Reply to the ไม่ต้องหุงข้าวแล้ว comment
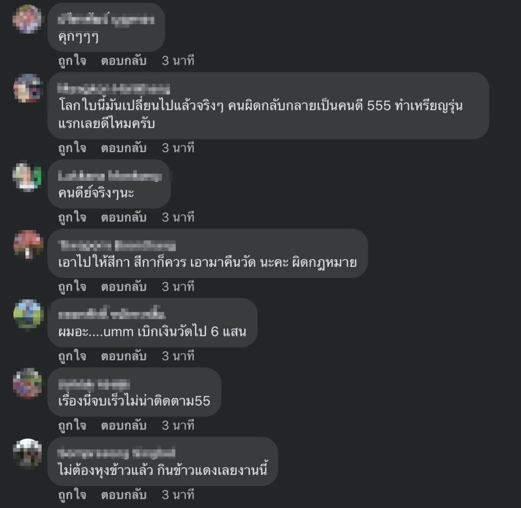Image resolution: width=521 pixels, height=508 pixels. point(124,495)
